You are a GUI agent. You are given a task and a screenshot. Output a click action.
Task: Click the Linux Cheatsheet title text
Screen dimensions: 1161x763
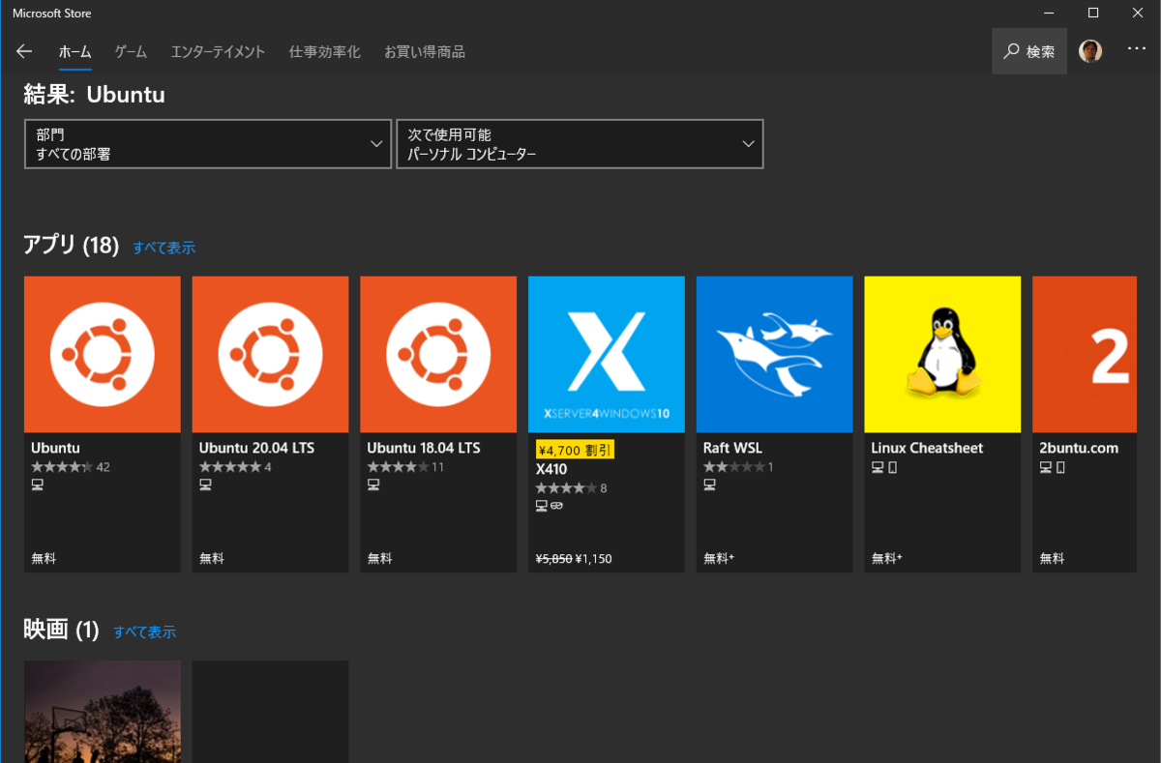click(x=927, y=448)
